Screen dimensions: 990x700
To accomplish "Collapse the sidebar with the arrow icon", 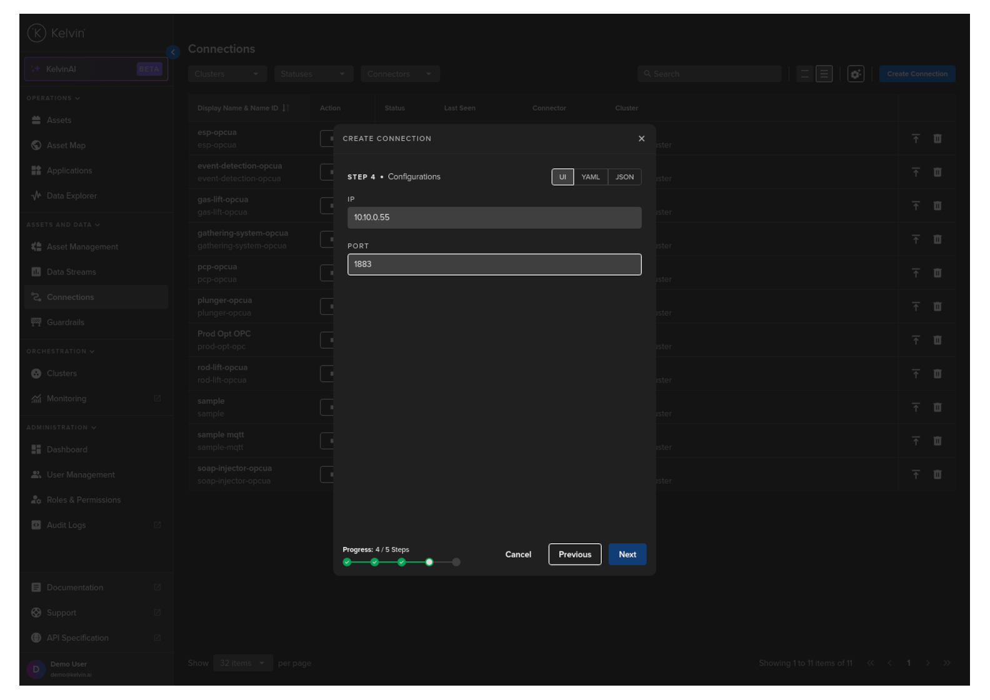I will point(173,52).
